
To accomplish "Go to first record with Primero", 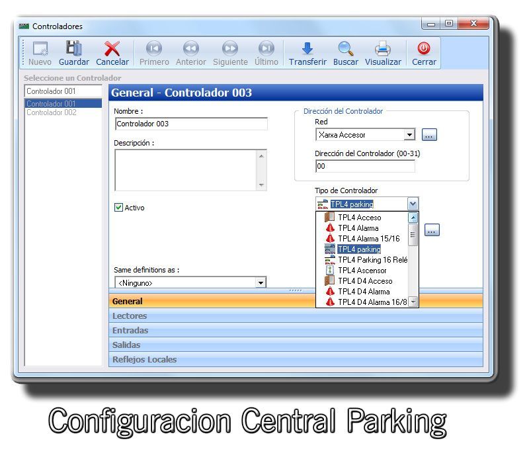I will pyautogui.click(x=154, y=48).
